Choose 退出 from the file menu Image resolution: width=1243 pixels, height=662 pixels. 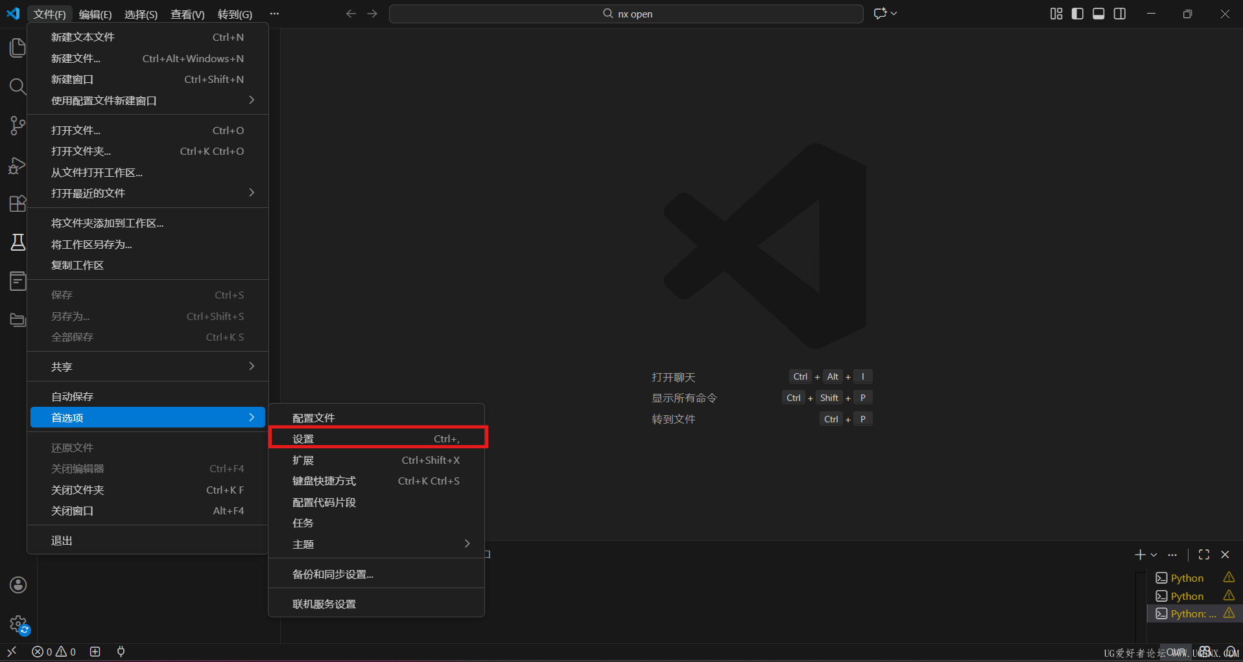pyautogui.click(x=148, y=541)
